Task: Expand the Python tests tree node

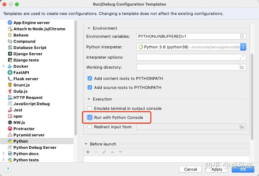Action: coord(3,160)
